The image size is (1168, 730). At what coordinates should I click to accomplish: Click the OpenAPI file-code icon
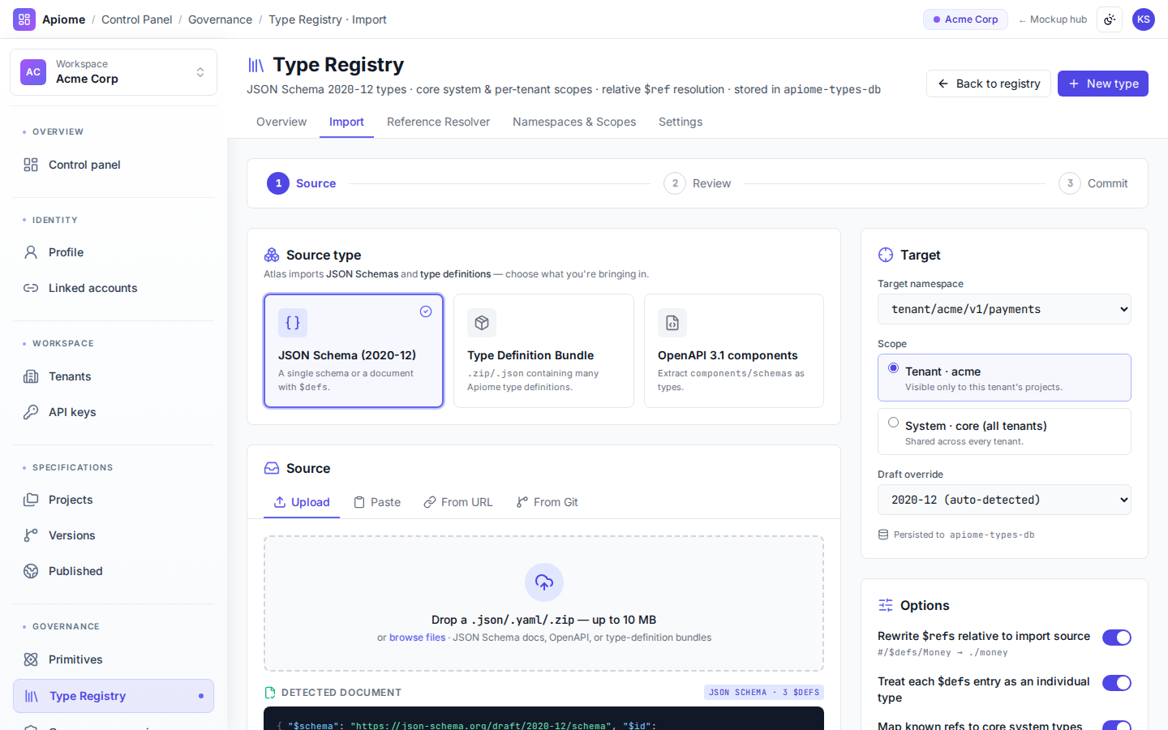click(672, 323)
